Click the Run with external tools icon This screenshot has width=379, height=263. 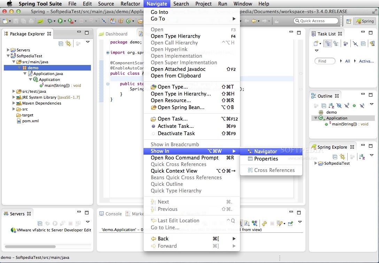click(71, 21)
